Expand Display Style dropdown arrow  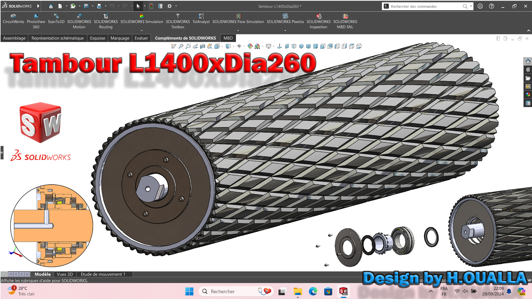pos(233,46)
